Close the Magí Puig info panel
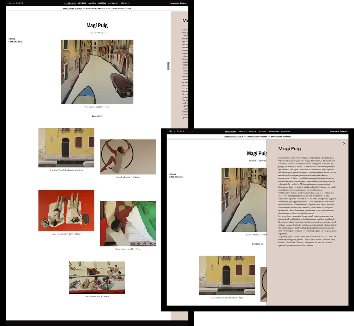 click(344, 144)
